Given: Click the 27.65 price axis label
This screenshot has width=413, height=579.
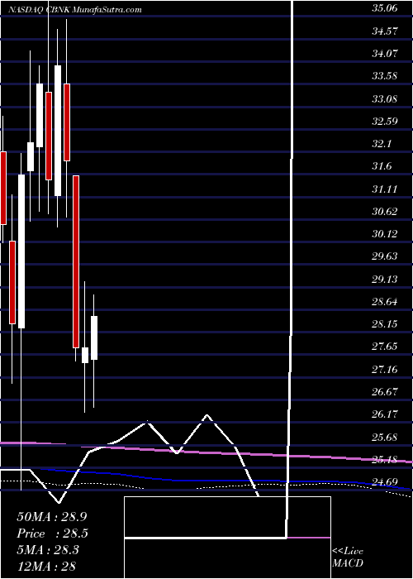Looking at the screenshot, I should point(384,347).
